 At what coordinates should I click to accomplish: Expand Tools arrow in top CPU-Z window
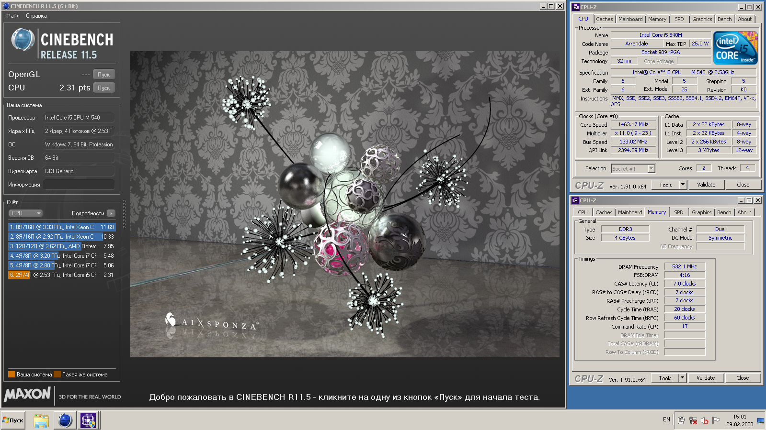(x=683, y=185)
